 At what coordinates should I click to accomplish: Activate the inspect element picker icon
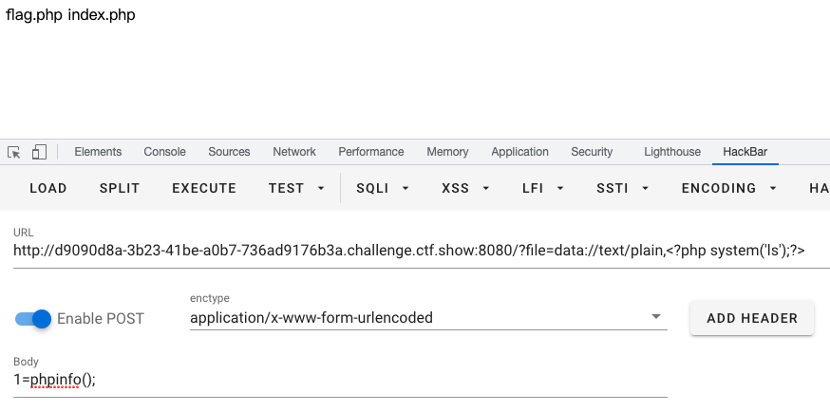point(14,152)
